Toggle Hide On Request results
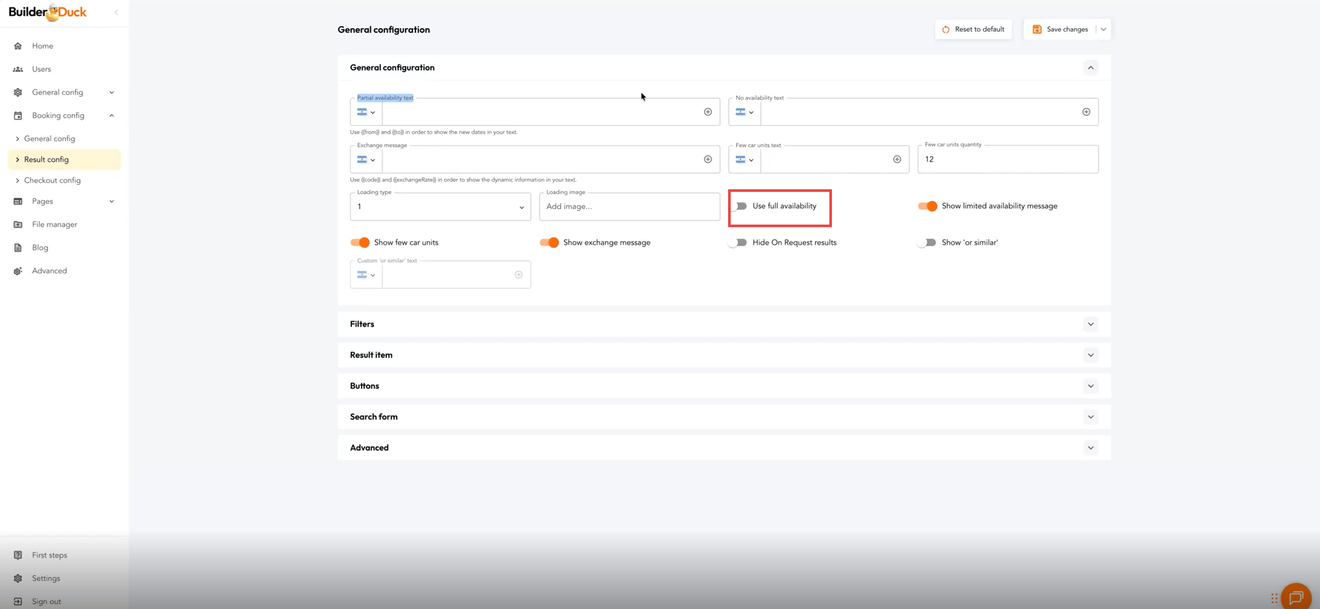Image resolution: width=1320 pixels, height=609 pixels. [x=738, y=243]
